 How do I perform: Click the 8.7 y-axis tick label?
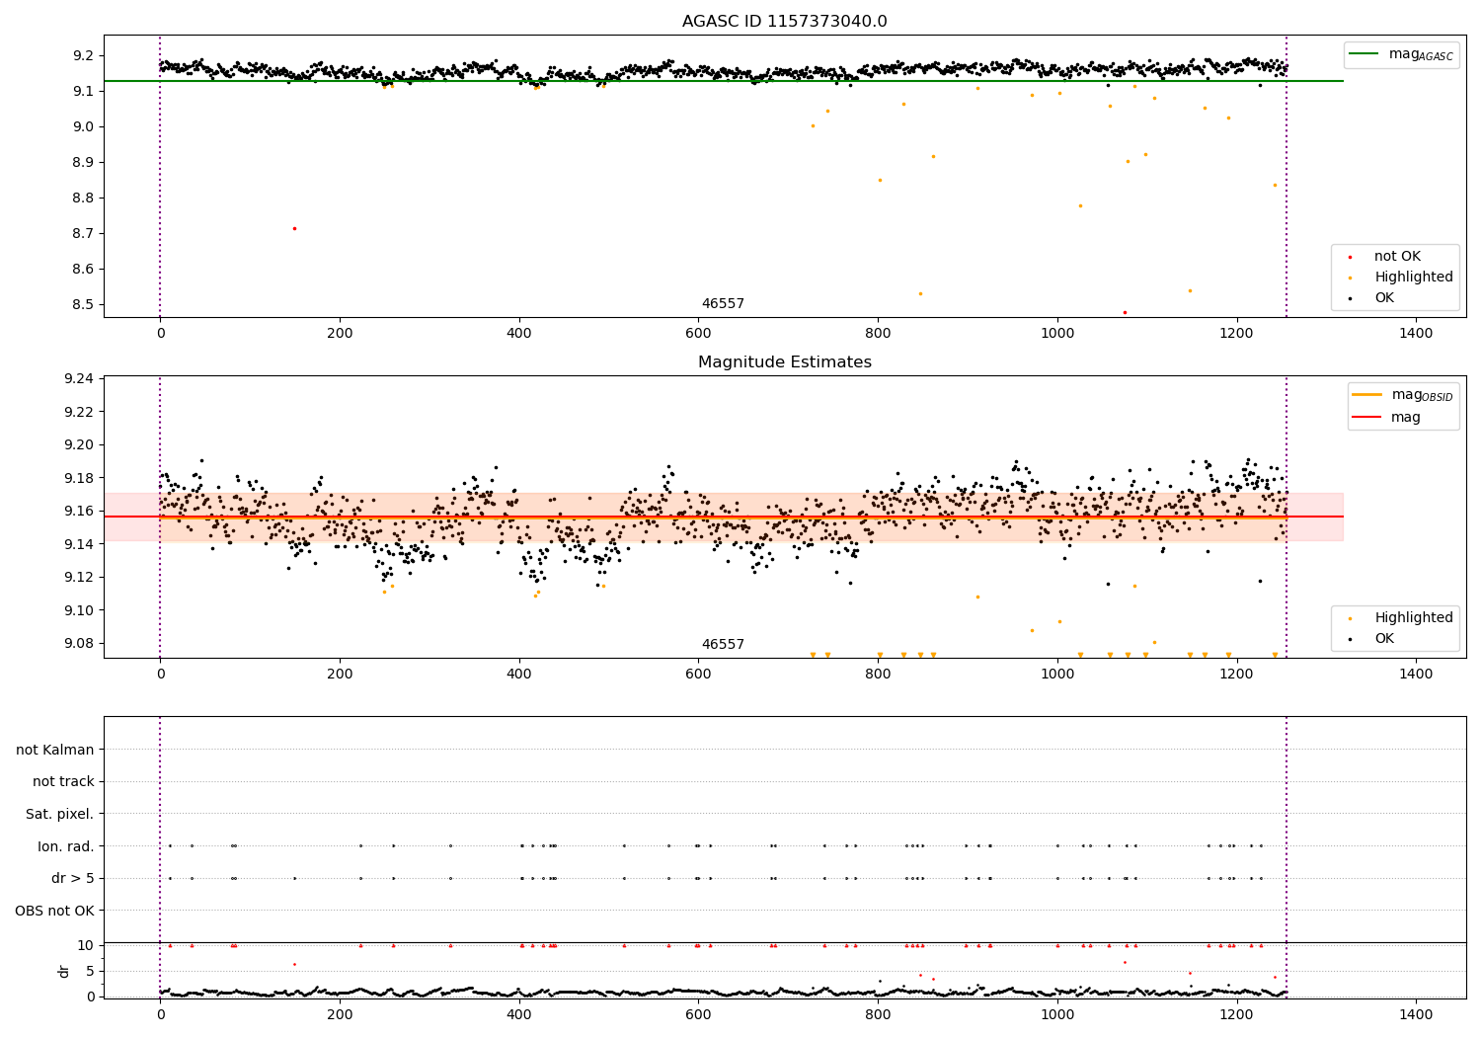84,233
